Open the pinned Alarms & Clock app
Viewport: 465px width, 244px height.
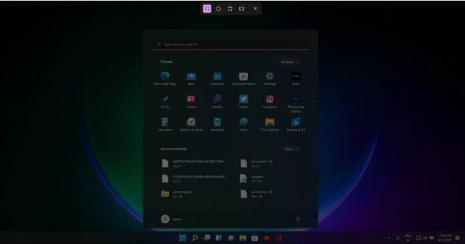tap(191, 125)
